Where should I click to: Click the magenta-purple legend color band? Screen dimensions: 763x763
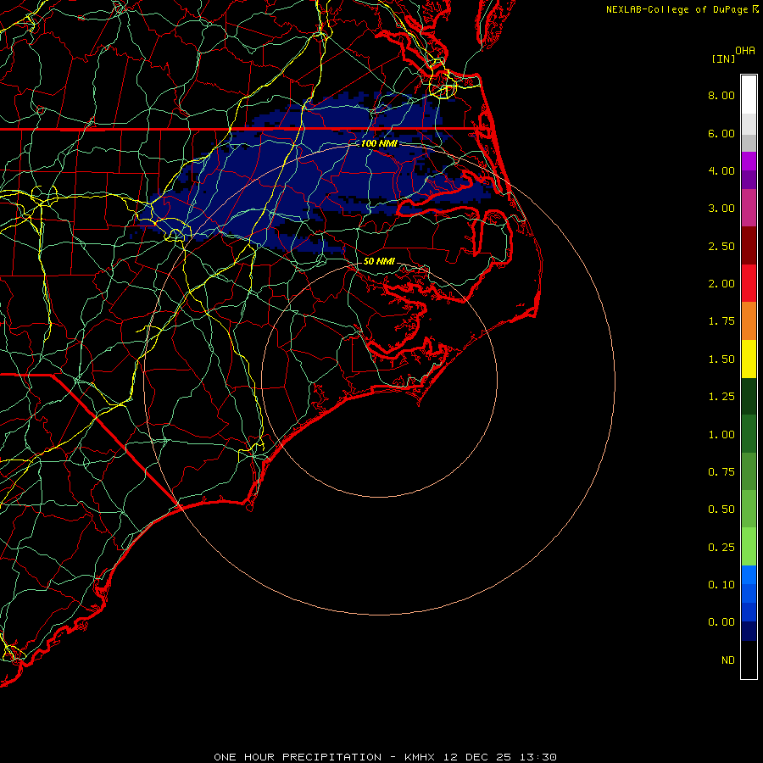[749, 209]
